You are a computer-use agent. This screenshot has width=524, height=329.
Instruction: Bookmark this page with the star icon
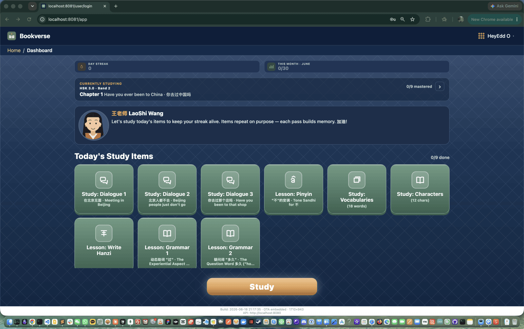(x=412, y=19)
